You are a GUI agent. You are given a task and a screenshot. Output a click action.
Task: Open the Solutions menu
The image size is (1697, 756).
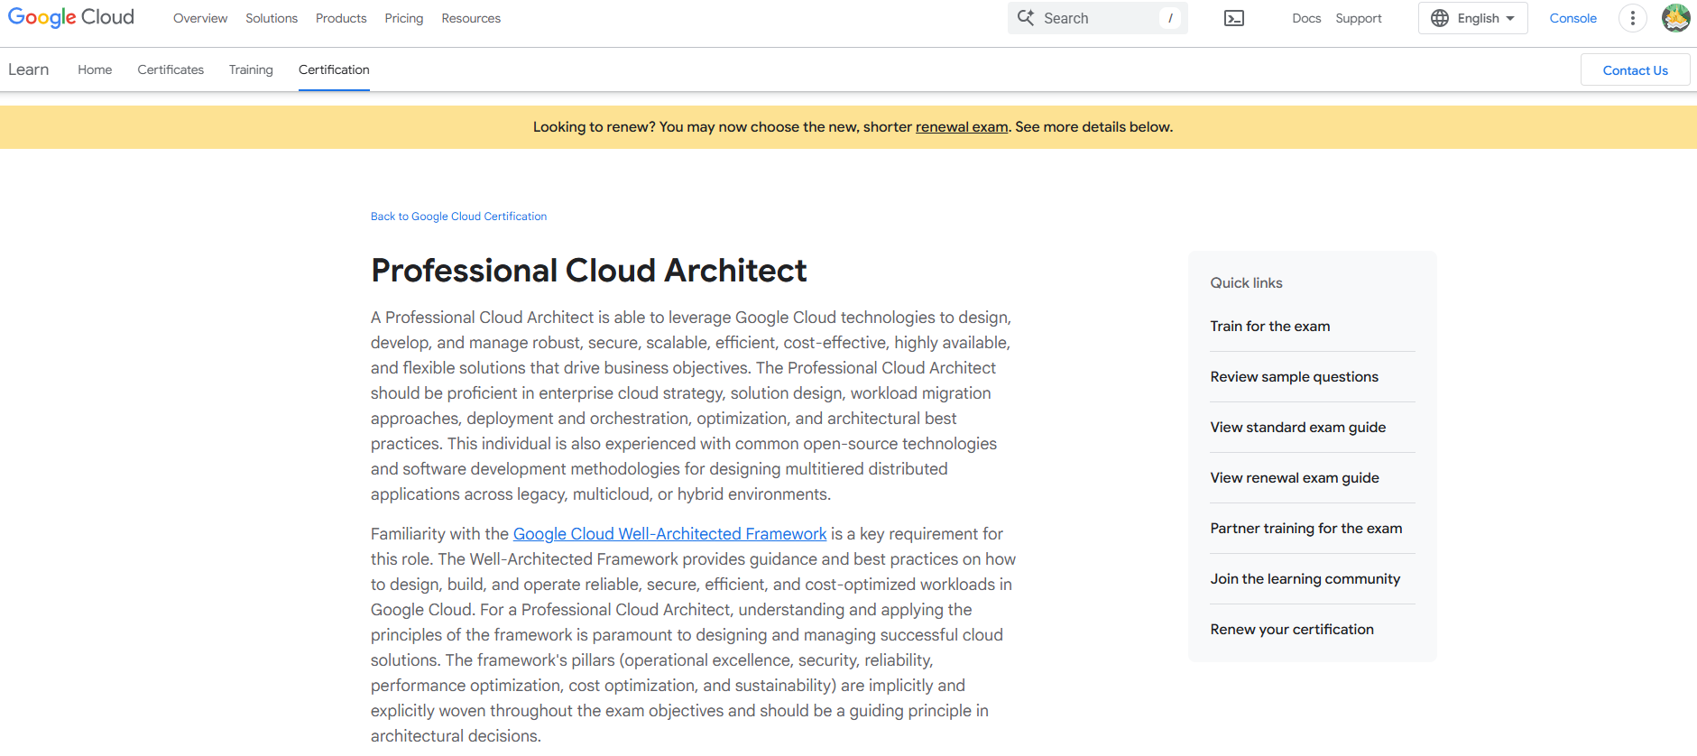click(x=272, y=18)
